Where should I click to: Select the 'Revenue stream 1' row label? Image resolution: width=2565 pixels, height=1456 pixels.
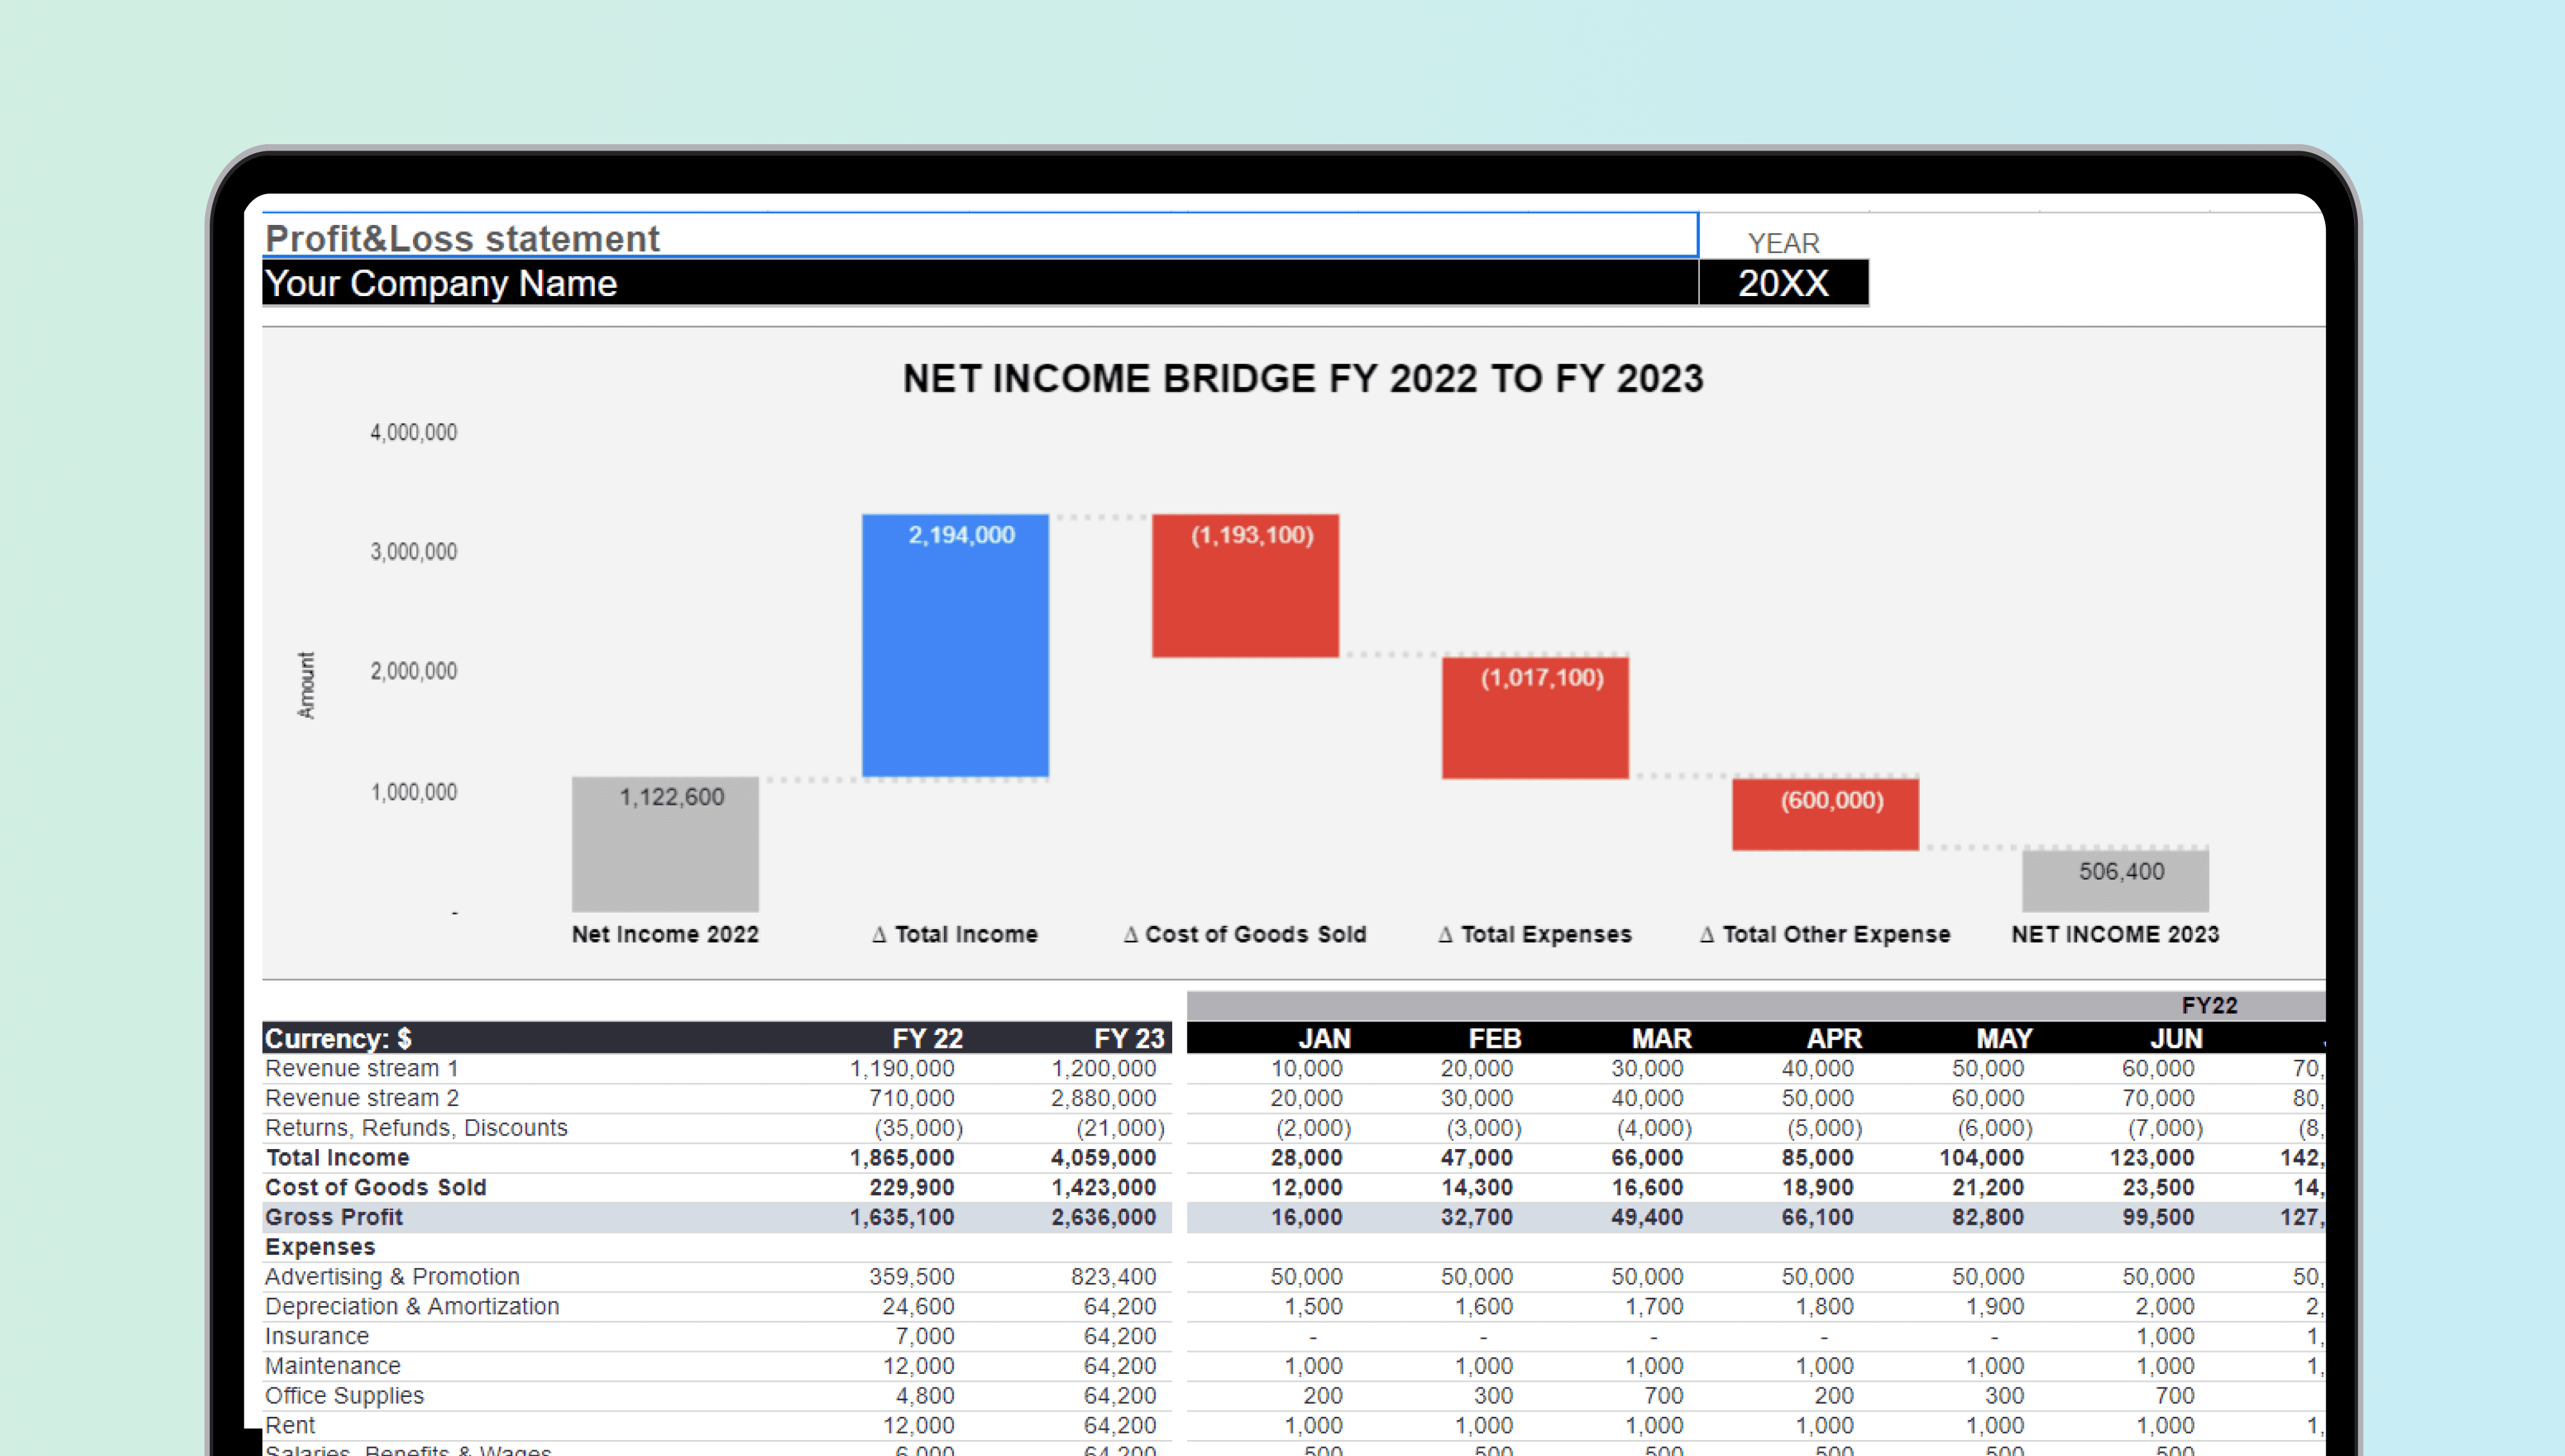pos(361,1068)
